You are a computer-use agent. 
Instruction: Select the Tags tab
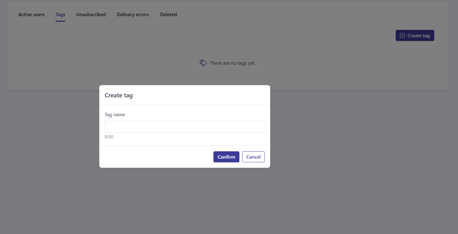[x=60, y=15]
